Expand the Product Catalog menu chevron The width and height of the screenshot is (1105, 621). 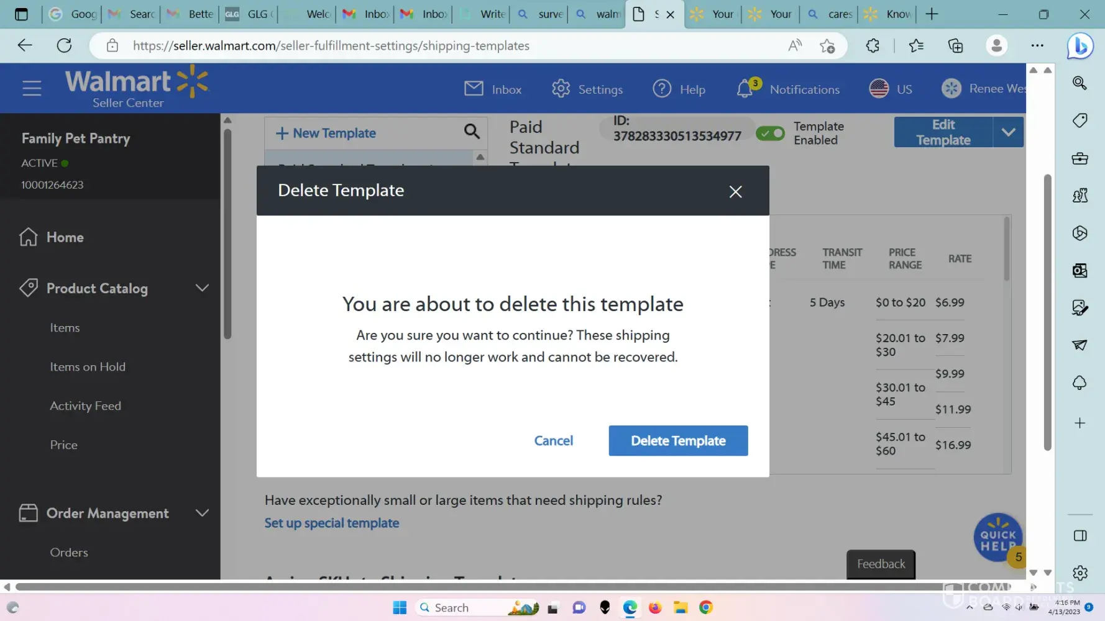click(202, 288)
